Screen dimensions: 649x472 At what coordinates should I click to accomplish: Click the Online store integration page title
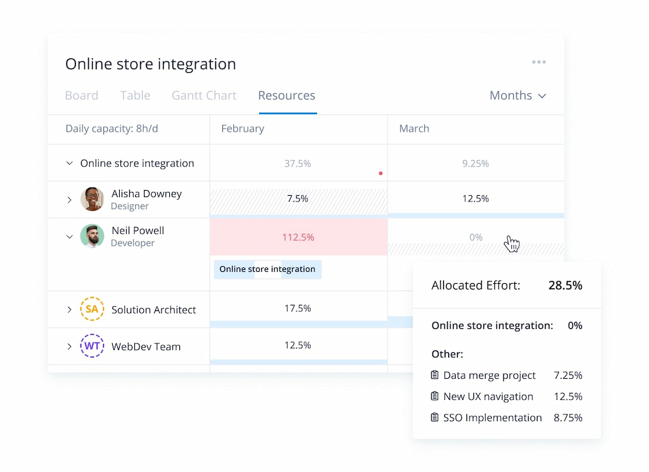[x=151, y=64]
